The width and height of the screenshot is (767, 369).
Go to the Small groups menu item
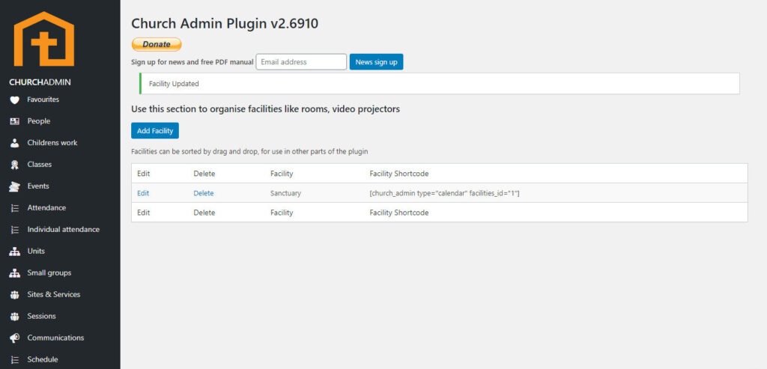coord(49,273)
